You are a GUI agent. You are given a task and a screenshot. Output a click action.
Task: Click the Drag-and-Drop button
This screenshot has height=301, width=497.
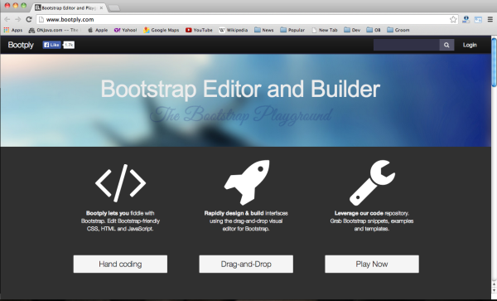tap(246, 264)
